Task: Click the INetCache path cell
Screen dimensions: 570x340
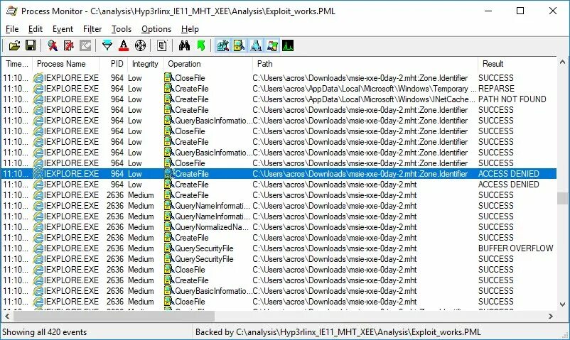Action: (x=363, y=99)
